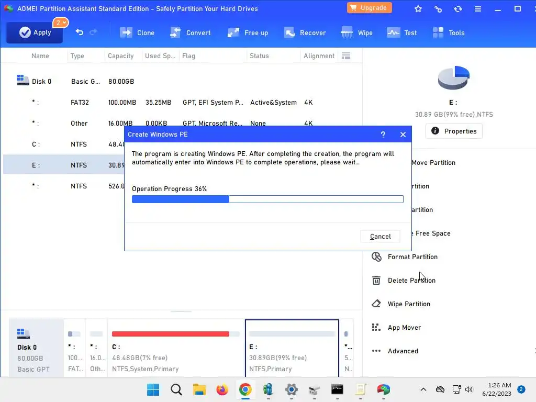Redo the operation
This screenshot has width=536, height=402.
tap(93, 32)
